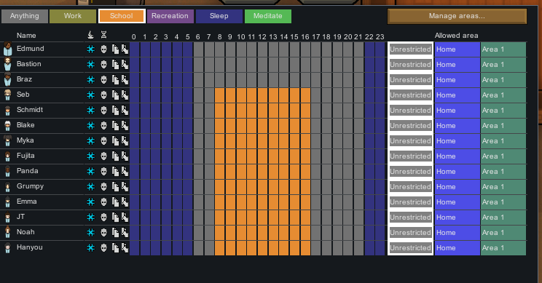
Task: Click Edmund's hour 8 schedule cell
Action: pyautogui.click(x=220, y=49)
